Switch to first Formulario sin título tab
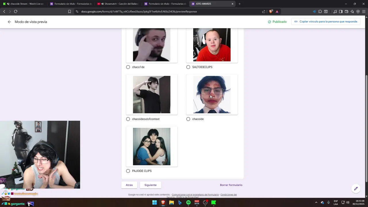368x207 pixels. 71,4
